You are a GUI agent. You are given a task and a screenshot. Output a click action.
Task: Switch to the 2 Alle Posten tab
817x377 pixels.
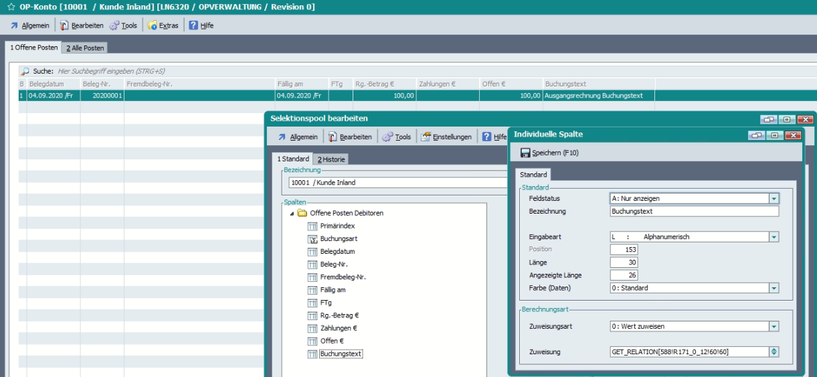(x=85, y=48)
